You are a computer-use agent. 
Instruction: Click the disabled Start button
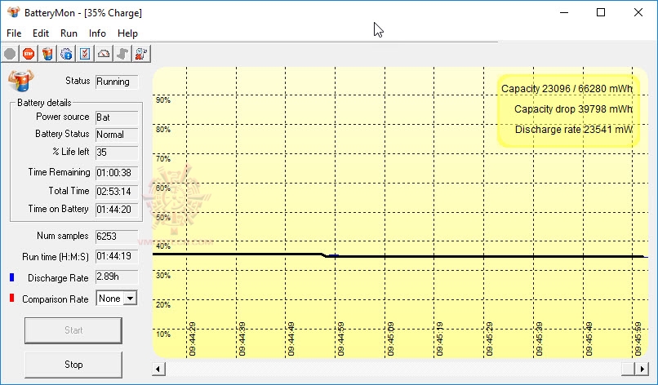coord(73,330)
